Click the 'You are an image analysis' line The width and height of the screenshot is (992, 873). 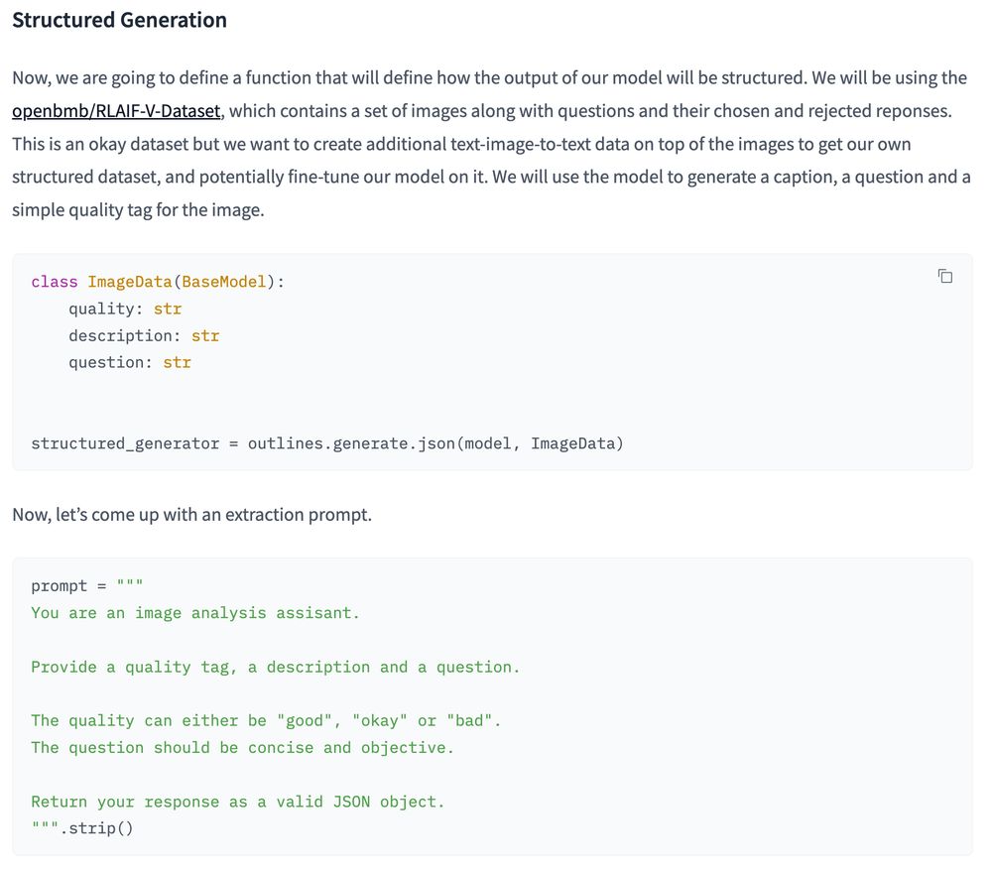[x=195, y=613]
